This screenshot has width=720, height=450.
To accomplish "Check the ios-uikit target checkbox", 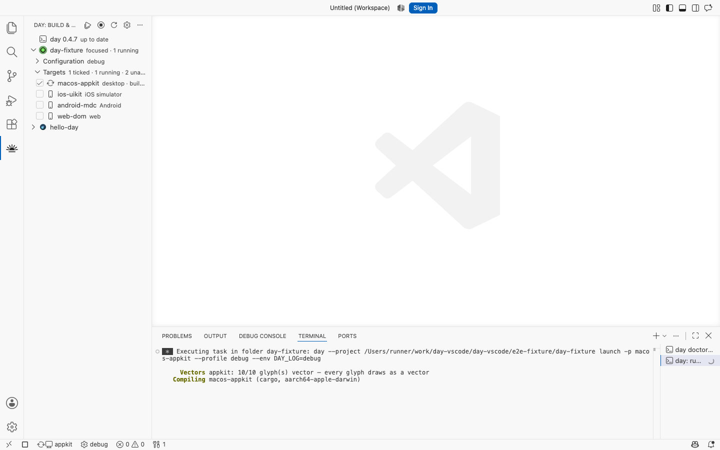I will click(40, 94).
